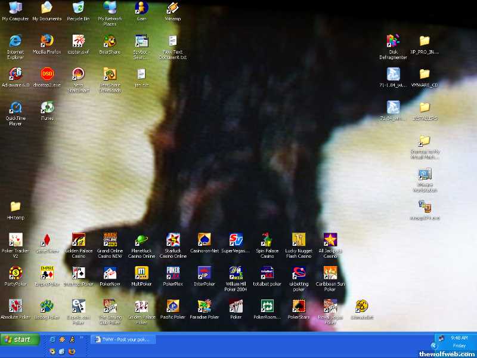Click the Ad-aware 6.0 shortcut
Image resolution: width=477 pixels, height=358 pixels.
16,75
